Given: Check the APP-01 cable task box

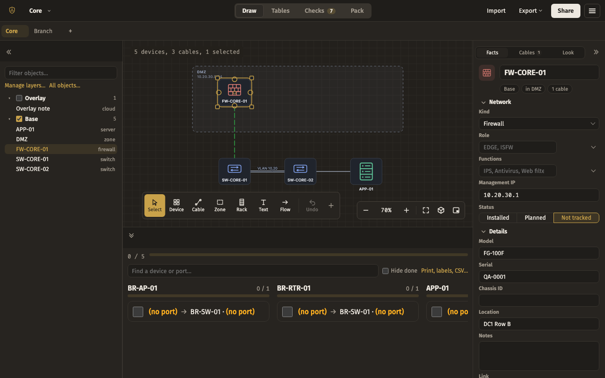Looking at the screenshot, I should (437, 312).
